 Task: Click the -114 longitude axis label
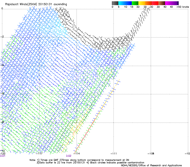[x=77, y=154]
